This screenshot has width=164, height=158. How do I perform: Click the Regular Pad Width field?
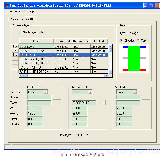coord(35,108)
